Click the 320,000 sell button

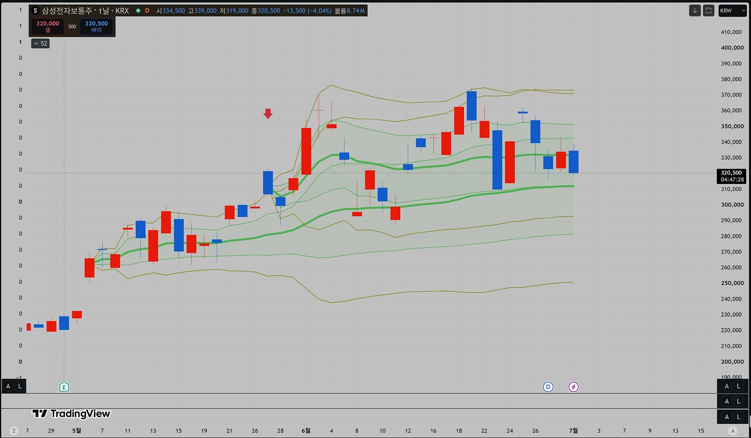pyautogui.click(x=48, y=27)
